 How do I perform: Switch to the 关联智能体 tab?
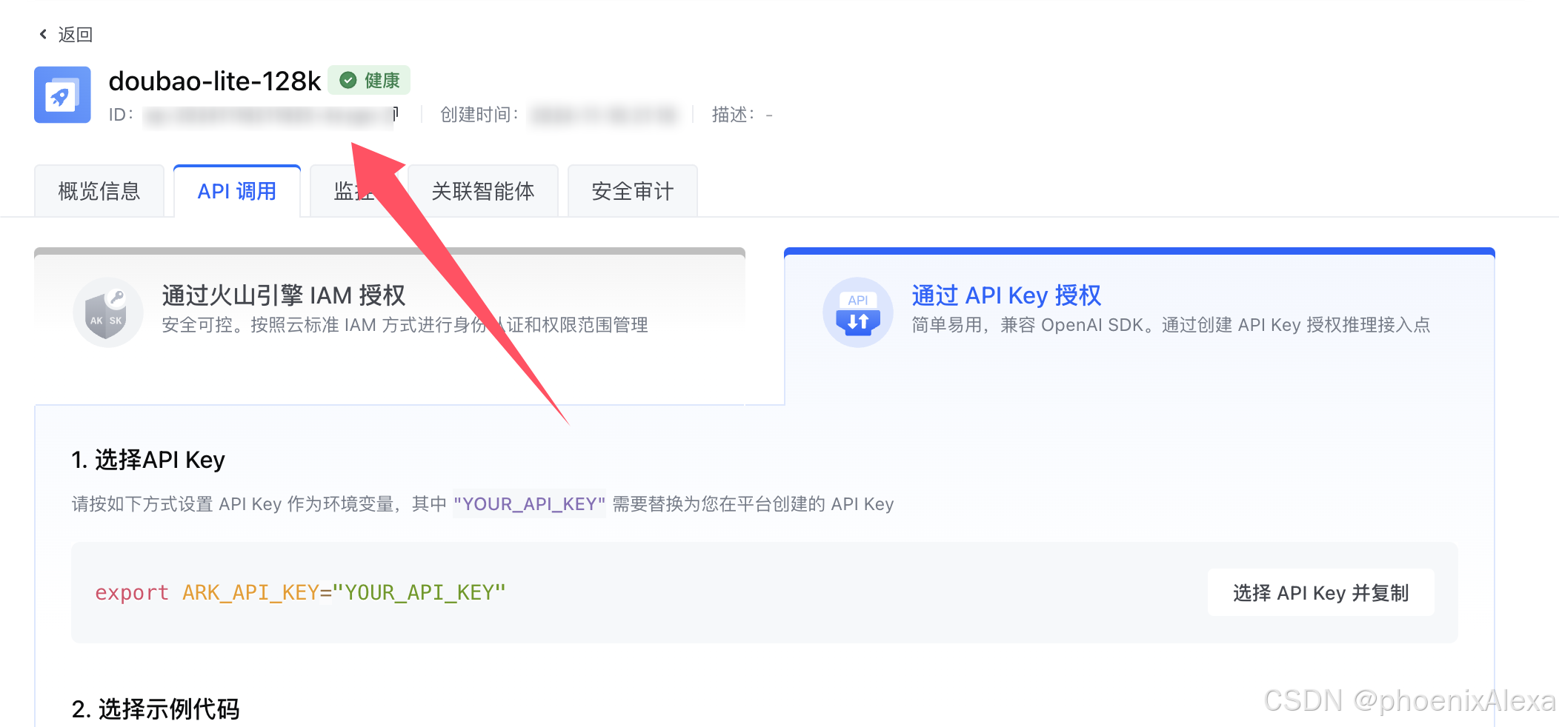(483, 191)
